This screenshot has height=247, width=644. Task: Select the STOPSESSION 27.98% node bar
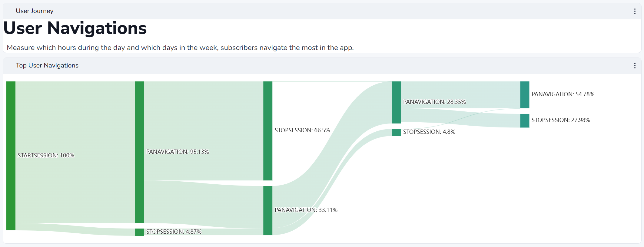tap(525, 120)
